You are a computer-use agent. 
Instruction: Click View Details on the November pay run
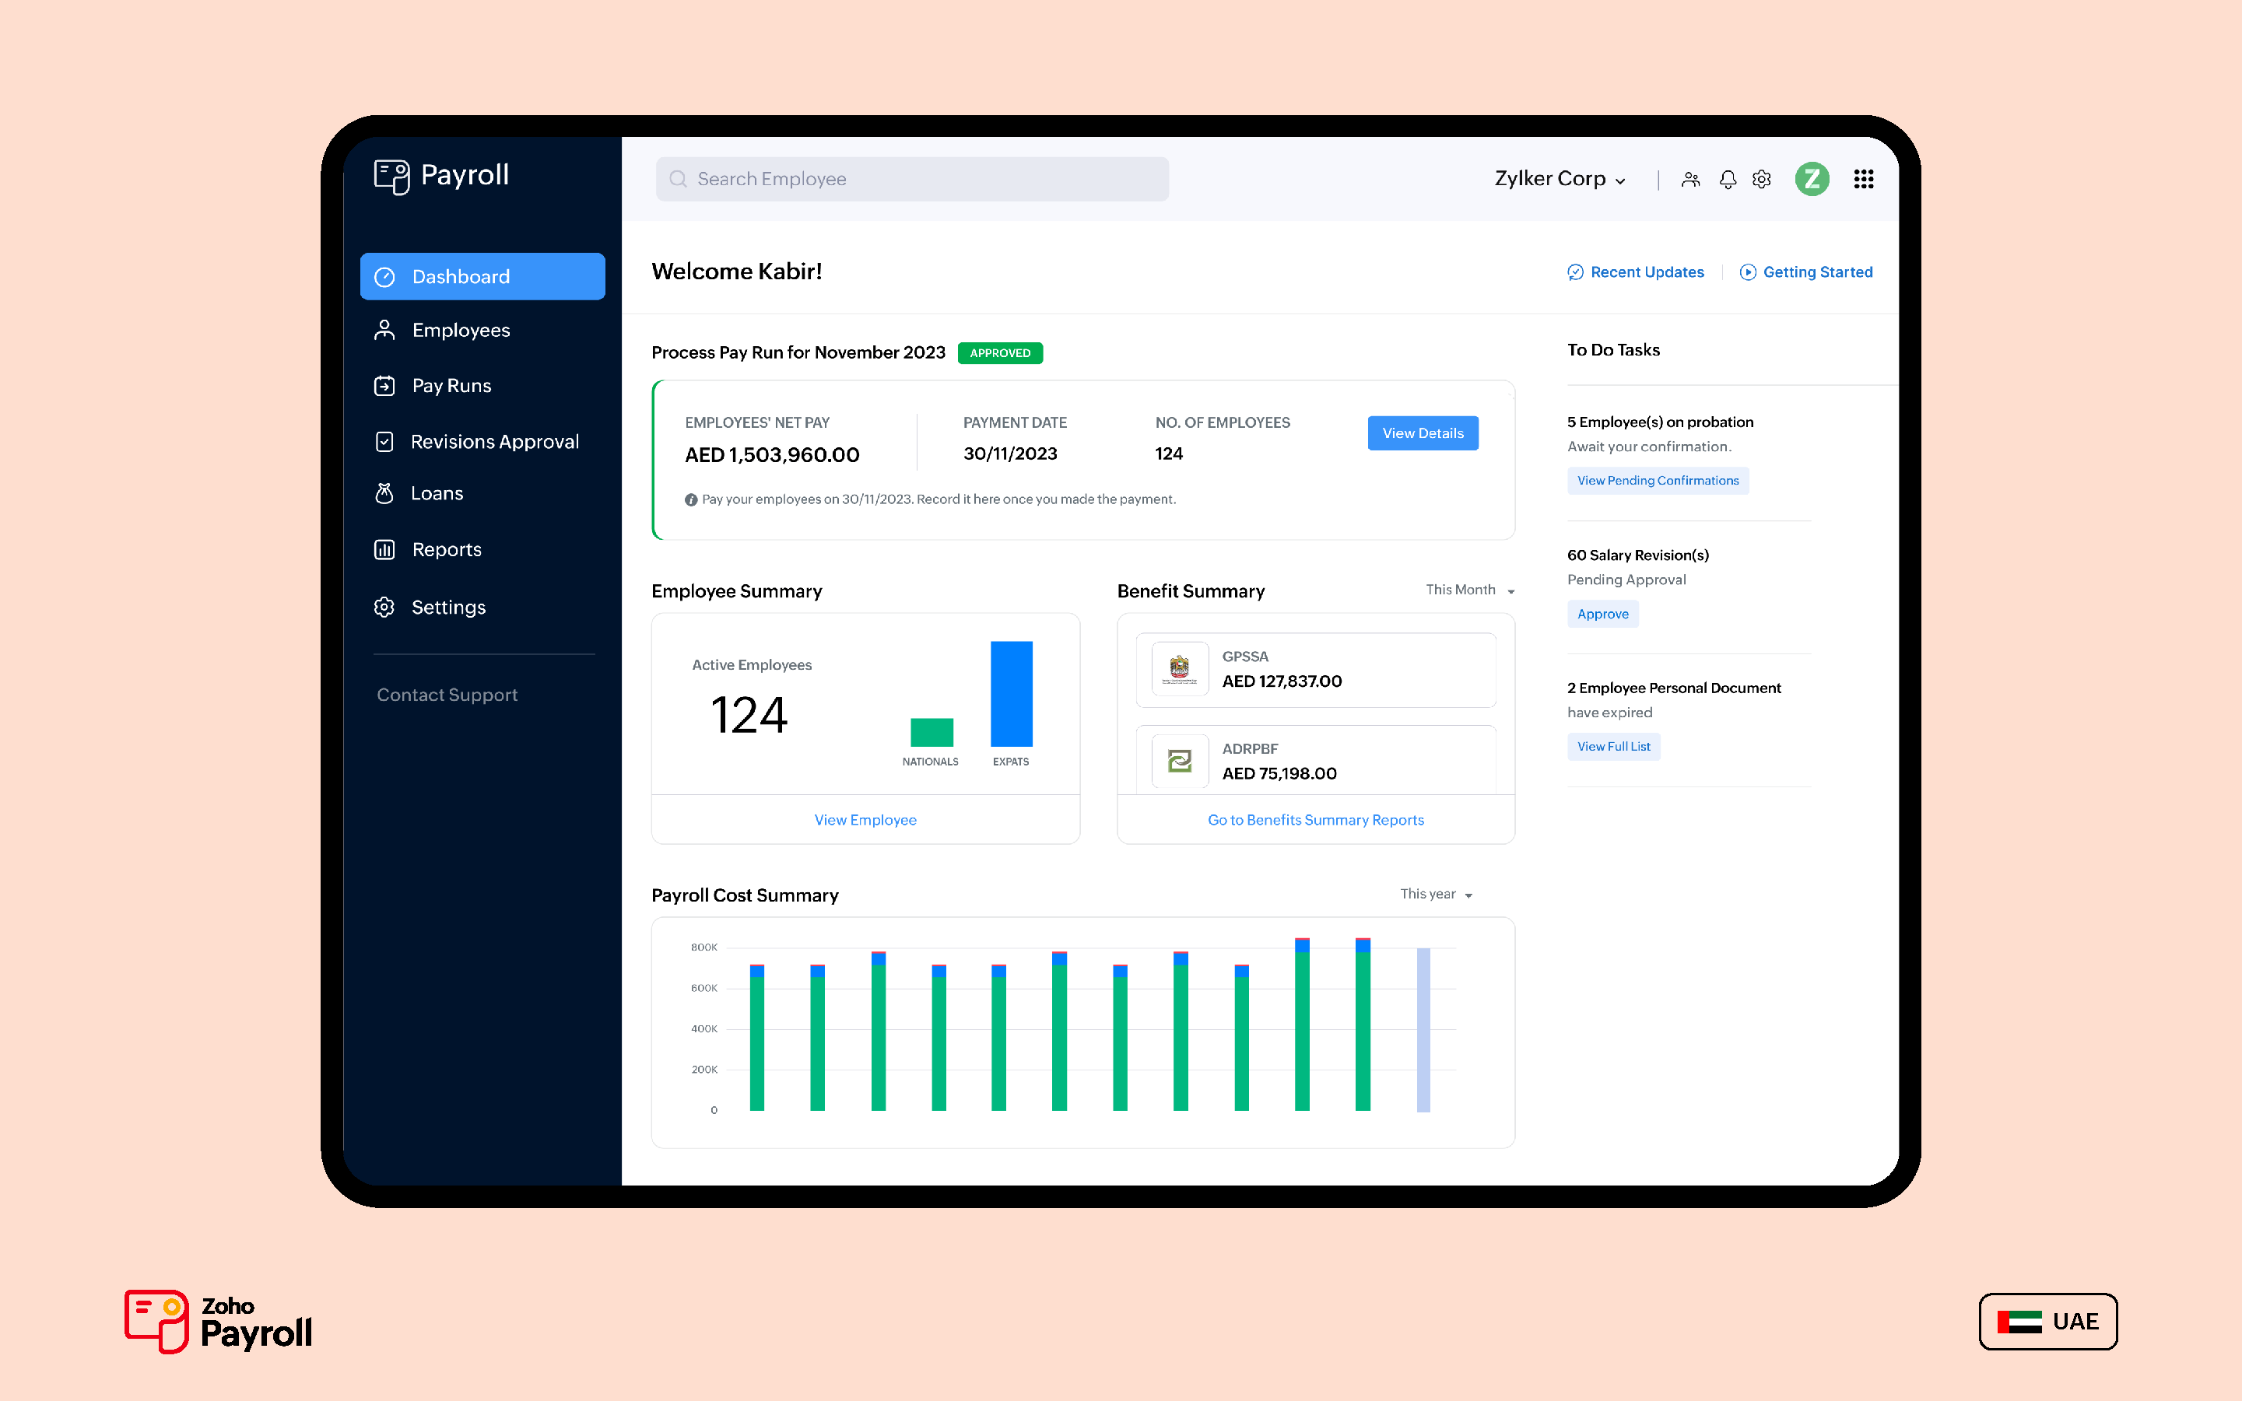tap(1423, 433)
